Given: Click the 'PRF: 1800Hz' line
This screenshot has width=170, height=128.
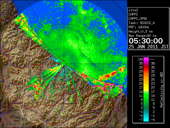Looking at the screenshot, I should tap(139, 27).
